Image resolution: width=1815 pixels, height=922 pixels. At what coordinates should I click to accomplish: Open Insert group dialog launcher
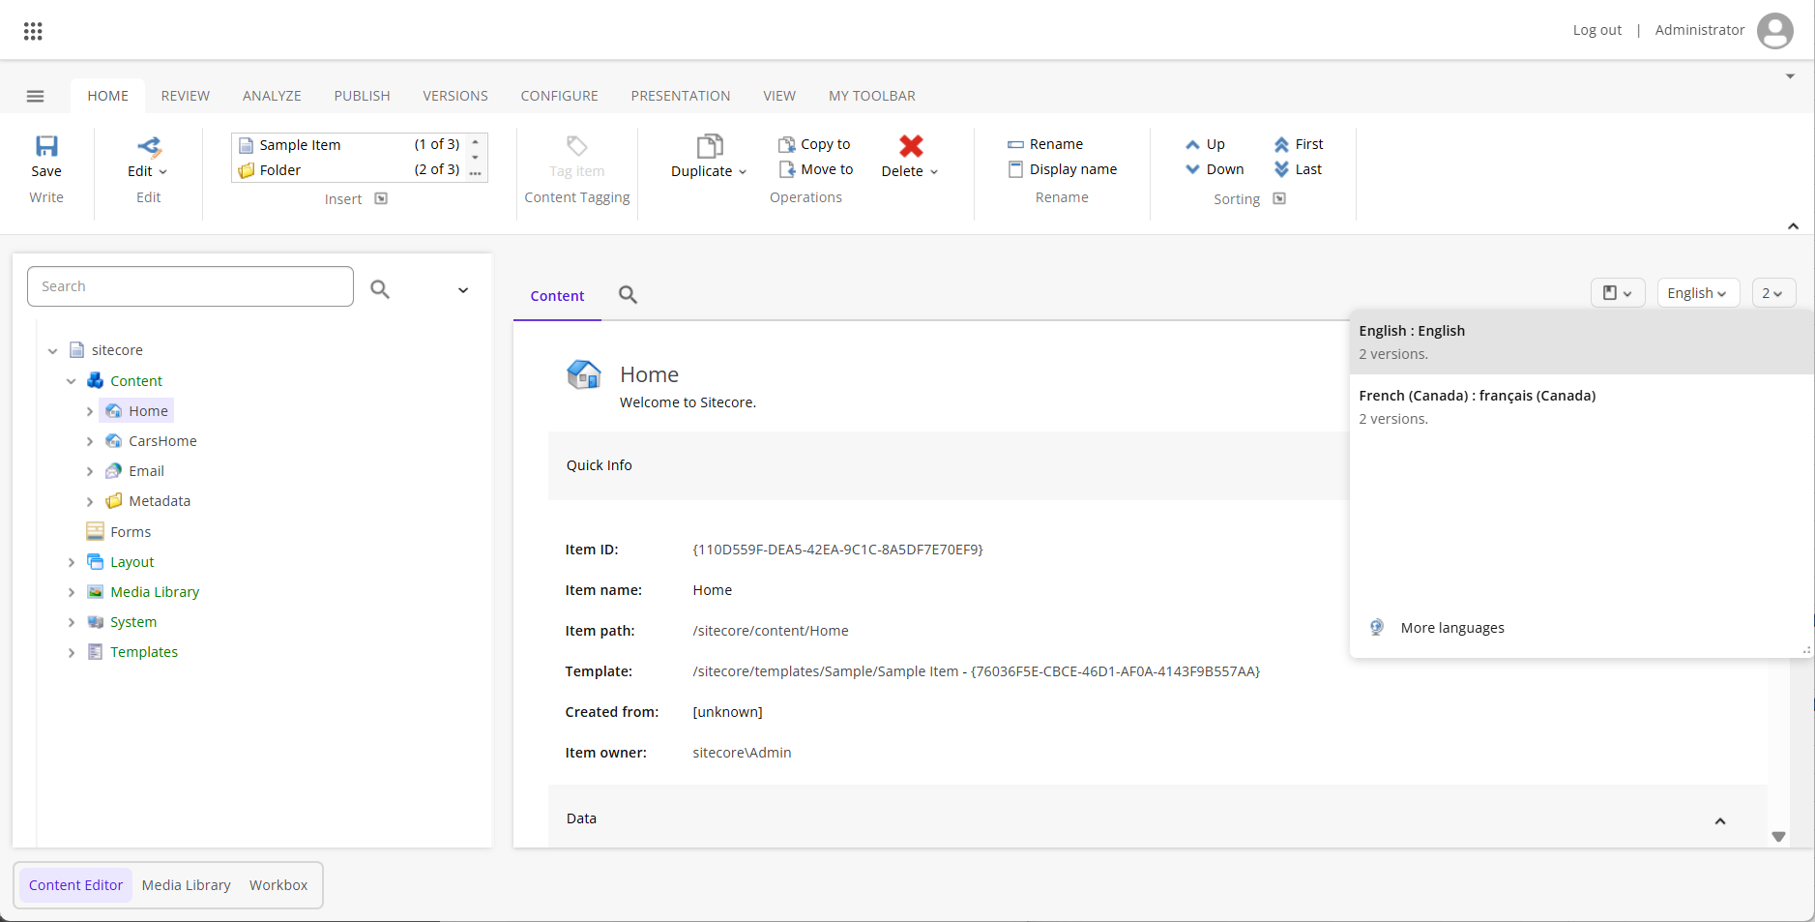(381, 198)
